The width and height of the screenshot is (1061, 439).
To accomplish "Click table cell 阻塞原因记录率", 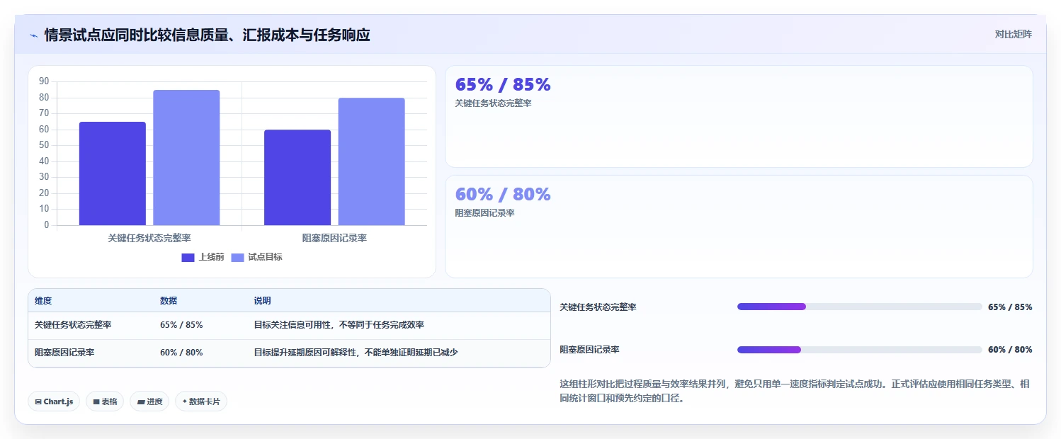I will tap(64, 353).
